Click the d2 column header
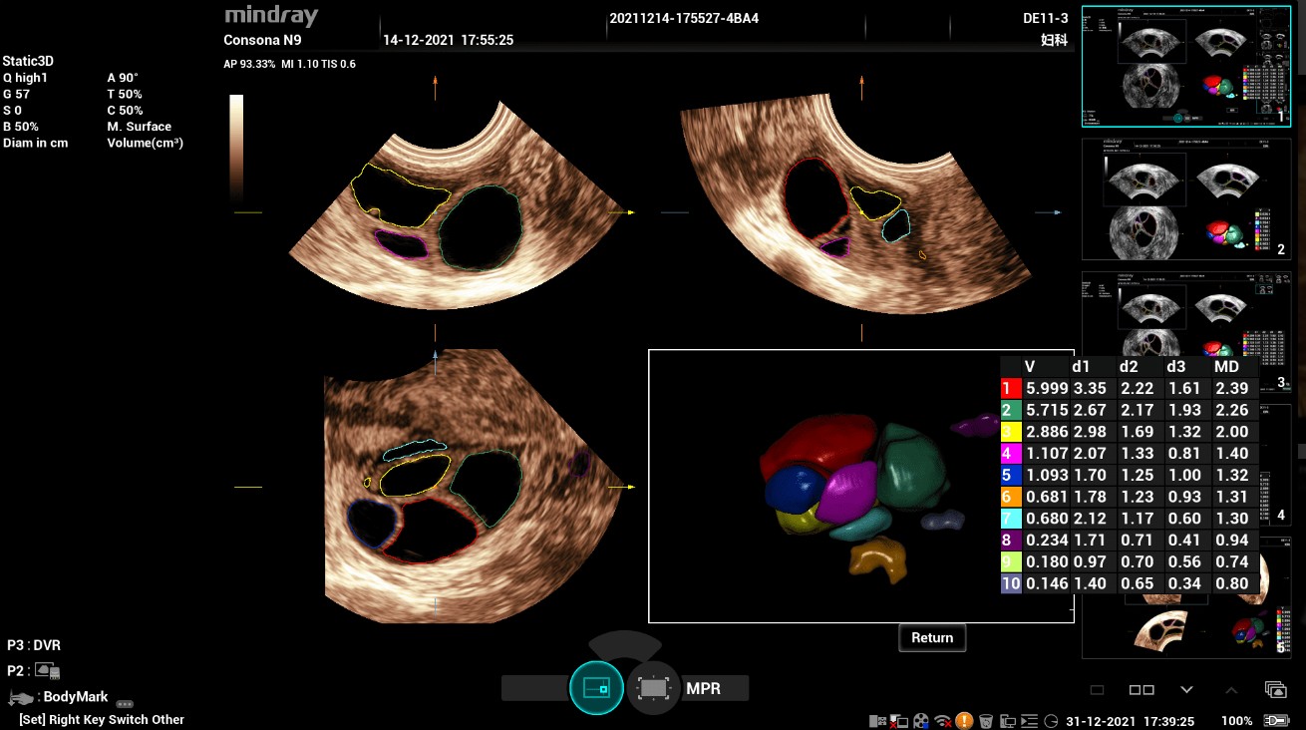1306x730 pixels. tap(1130, 367)
